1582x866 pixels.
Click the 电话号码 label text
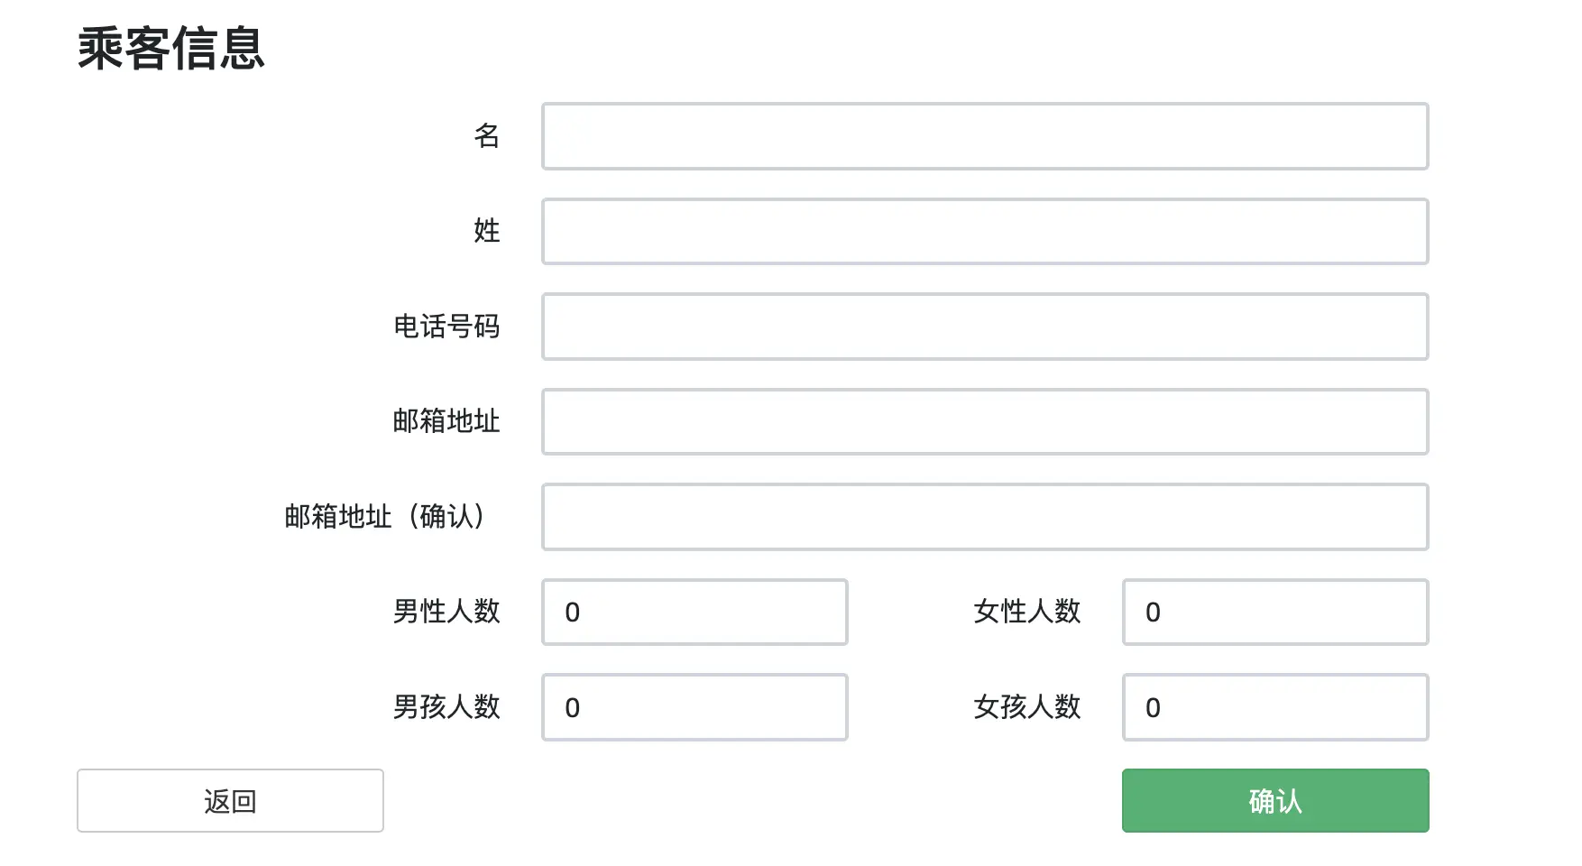point(446,327)
